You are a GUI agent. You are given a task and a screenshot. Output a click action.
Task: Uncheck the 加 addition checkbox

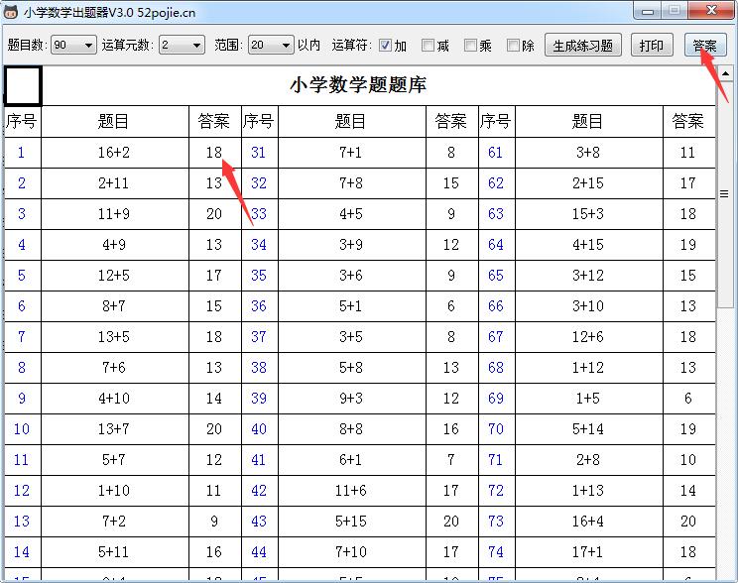point(385,46)
